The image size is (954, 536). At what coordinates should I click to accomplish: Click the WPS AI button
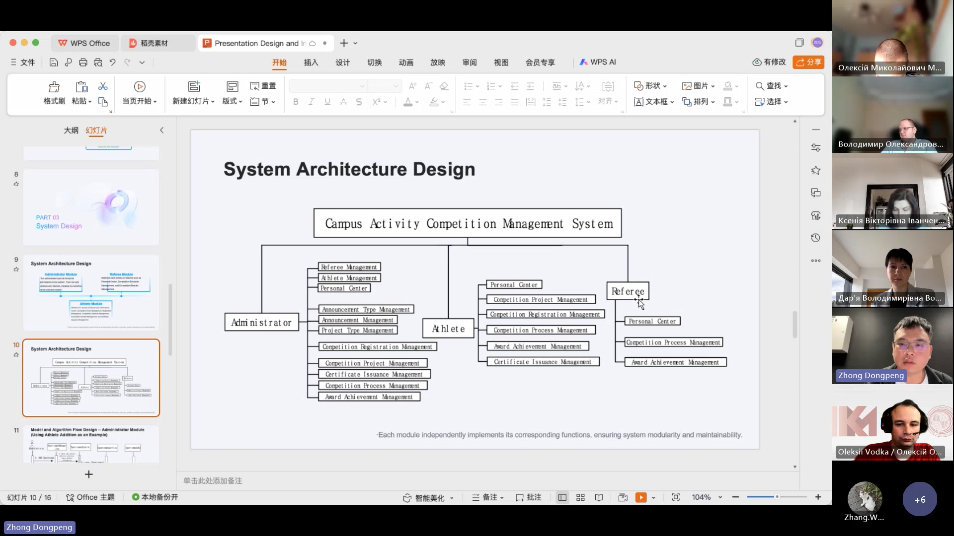598,62
